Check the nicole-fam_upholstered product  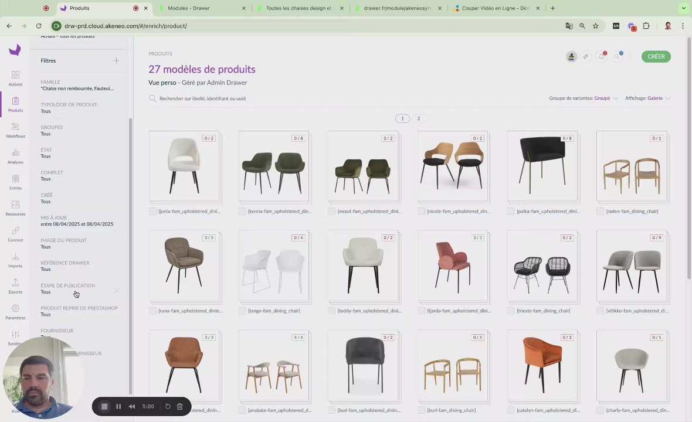click(x=421, y=212)
